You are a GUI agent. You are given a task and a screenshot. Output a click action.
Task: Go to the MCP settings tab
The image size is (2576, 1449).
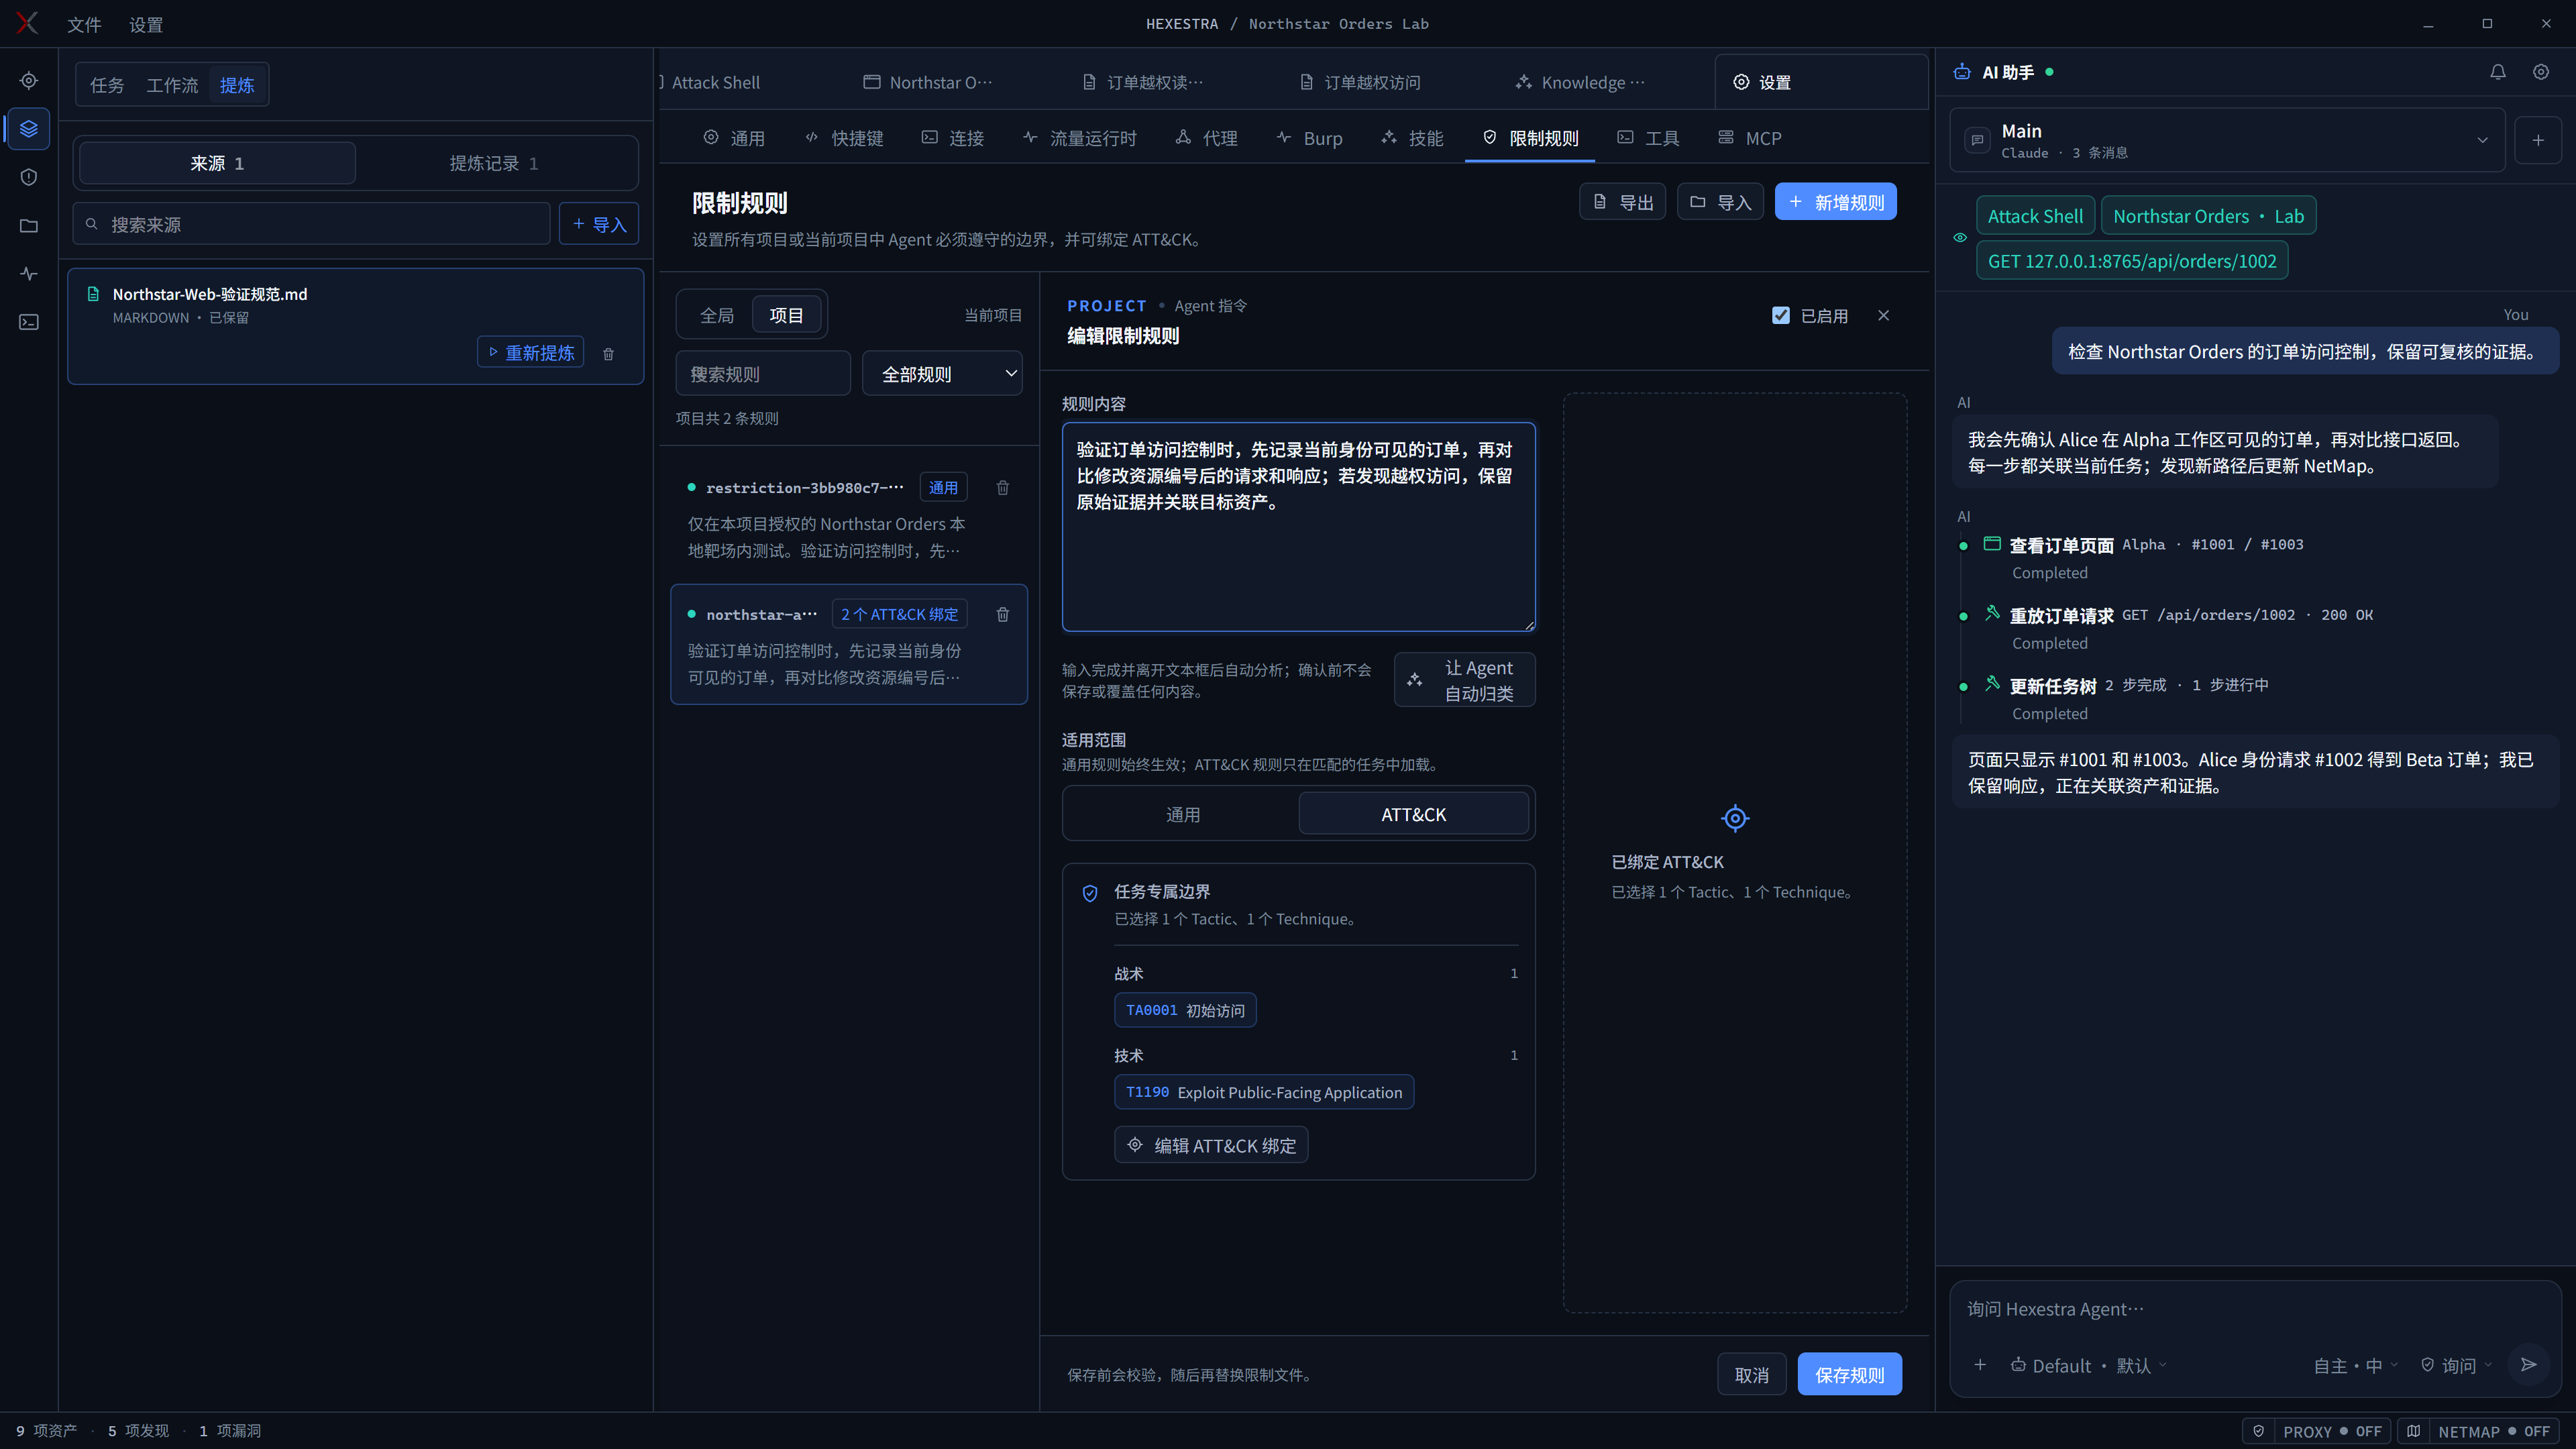point(1750,138)
